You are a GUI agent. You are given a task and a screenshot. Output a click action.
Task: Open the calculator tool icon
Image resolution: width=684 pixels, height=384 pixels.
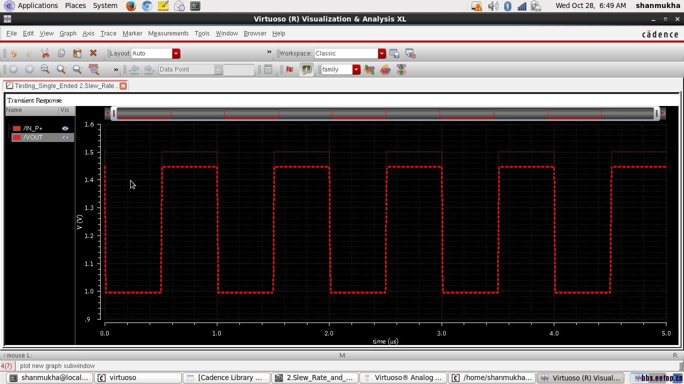click(268, 69)
